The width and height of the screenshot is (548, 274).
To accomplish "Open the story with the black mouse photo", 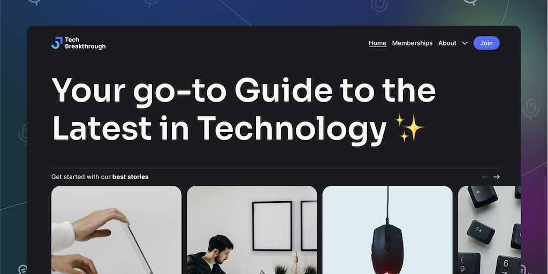I will click(387, 230).
